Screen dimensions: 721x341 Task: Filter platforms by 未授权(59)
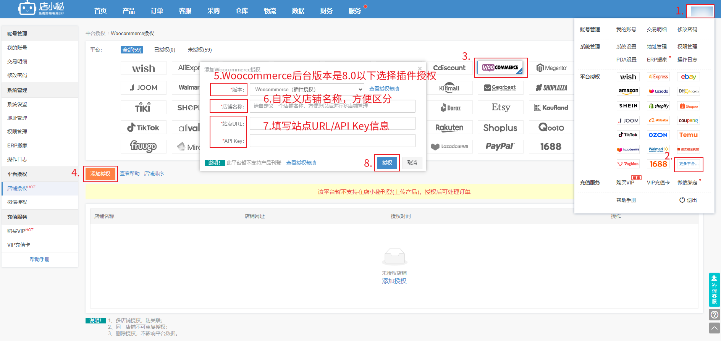point(200,50)
